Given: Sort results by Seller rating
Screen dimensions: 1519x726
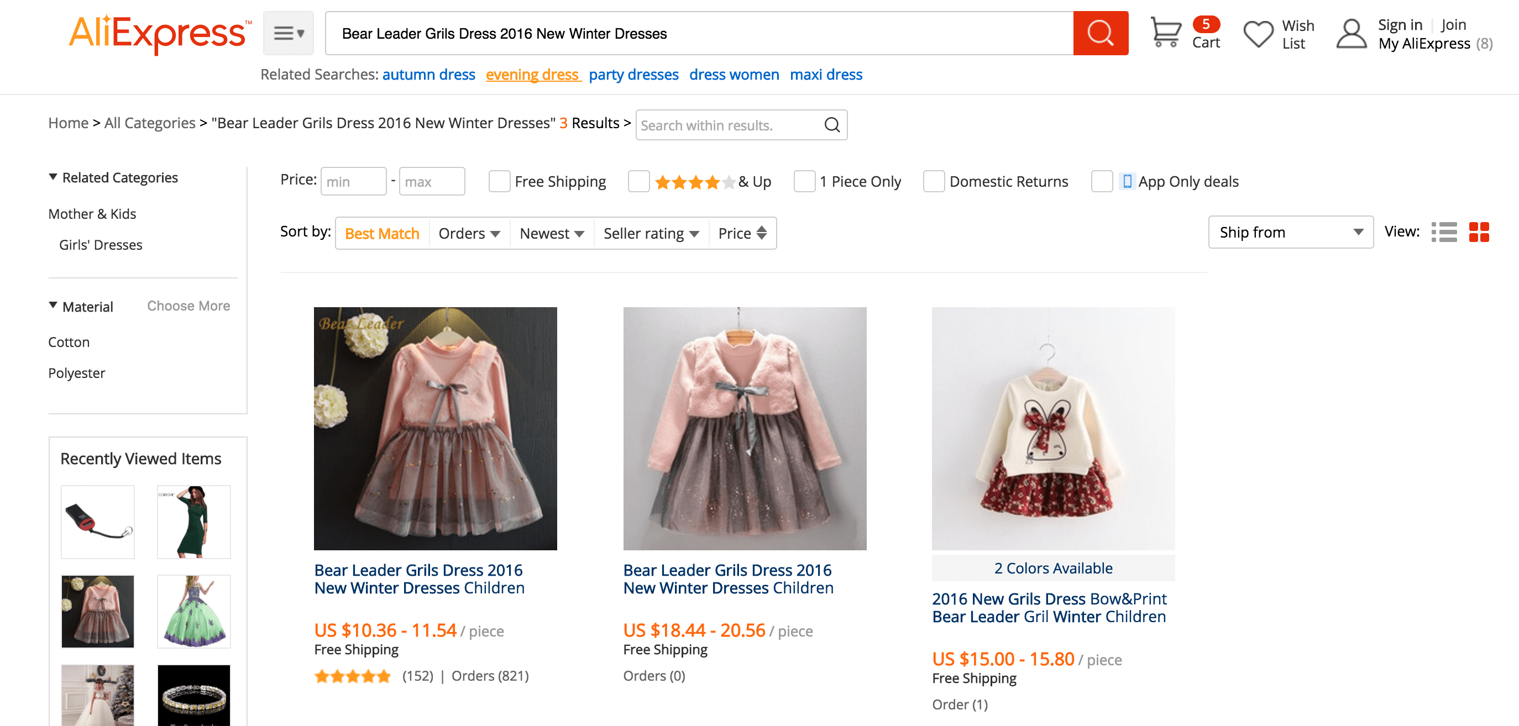Looking at the screenshot, I should pos(651,233).
